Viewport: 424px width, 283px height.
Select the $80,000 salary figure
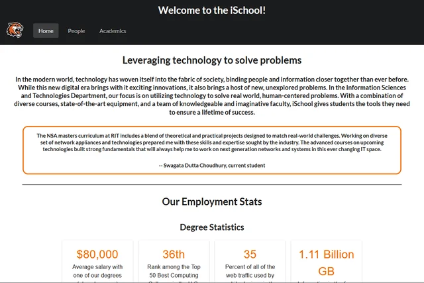pos(97,255)
